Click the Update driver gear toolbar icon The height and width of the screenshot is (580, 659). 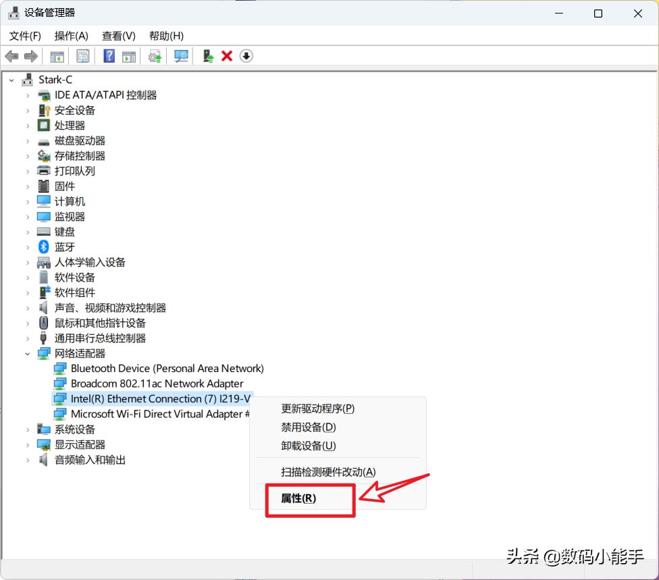pyautogui.click(x=155, y=56)
